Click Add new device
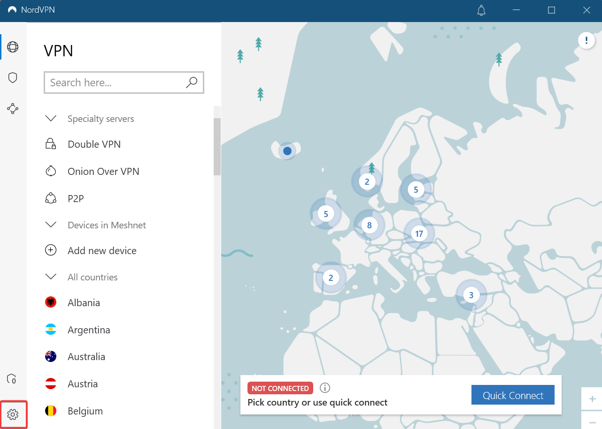602x429 pixels. 102,250
